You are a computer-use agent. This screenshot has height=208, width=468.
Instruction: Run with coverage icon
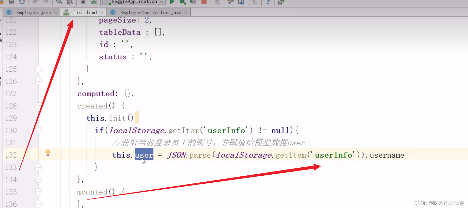tap(193, 2)
